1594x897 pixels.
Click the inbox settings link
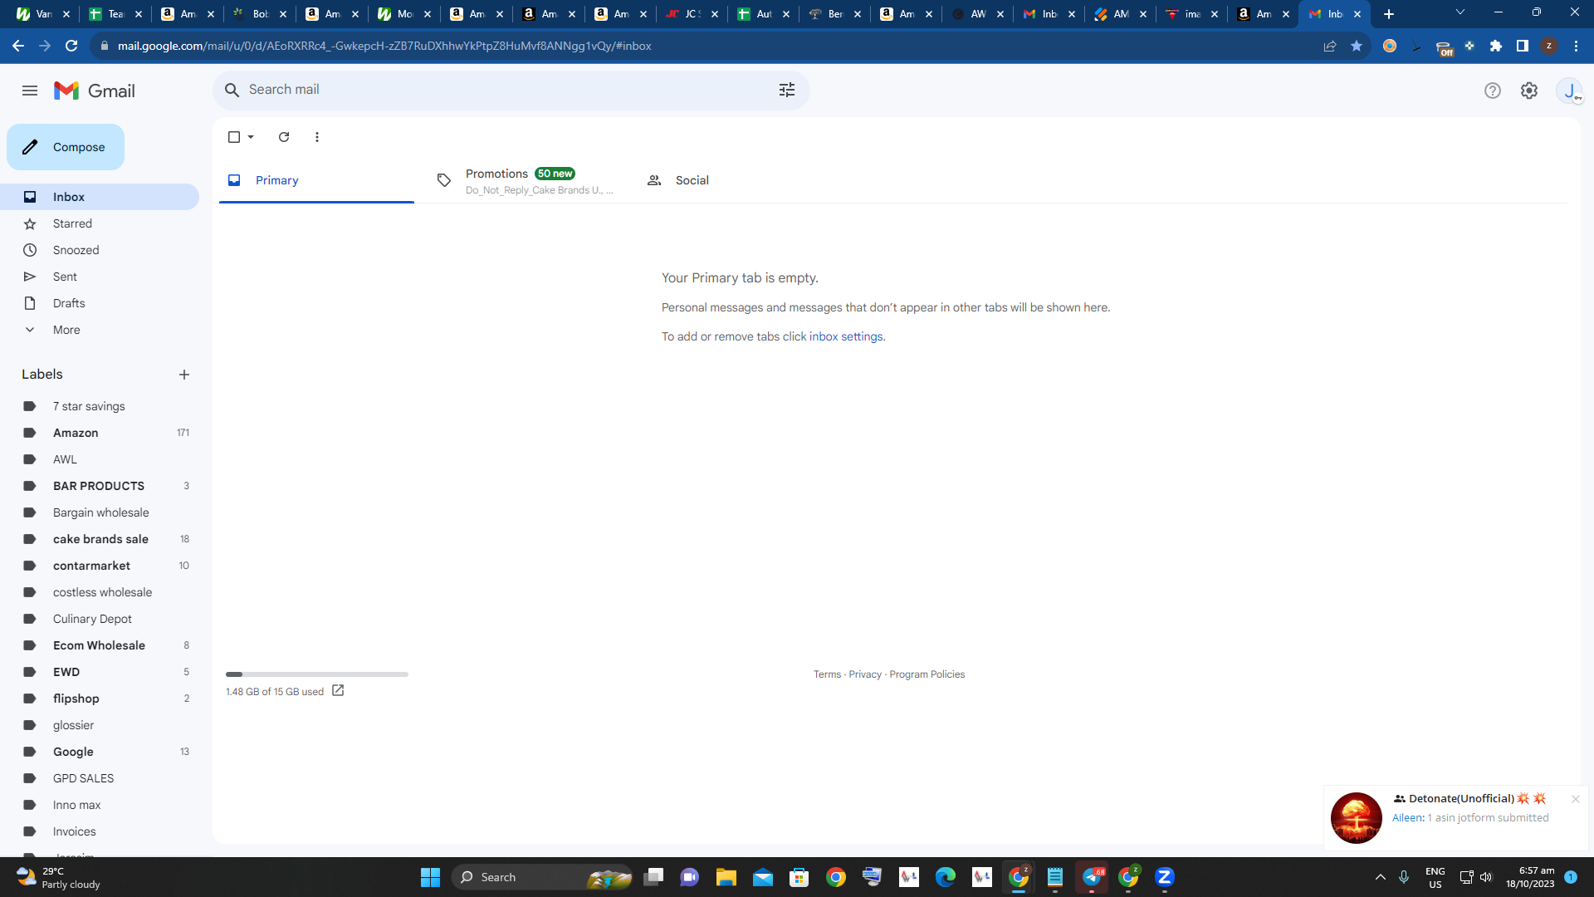(x=846, y=336)
